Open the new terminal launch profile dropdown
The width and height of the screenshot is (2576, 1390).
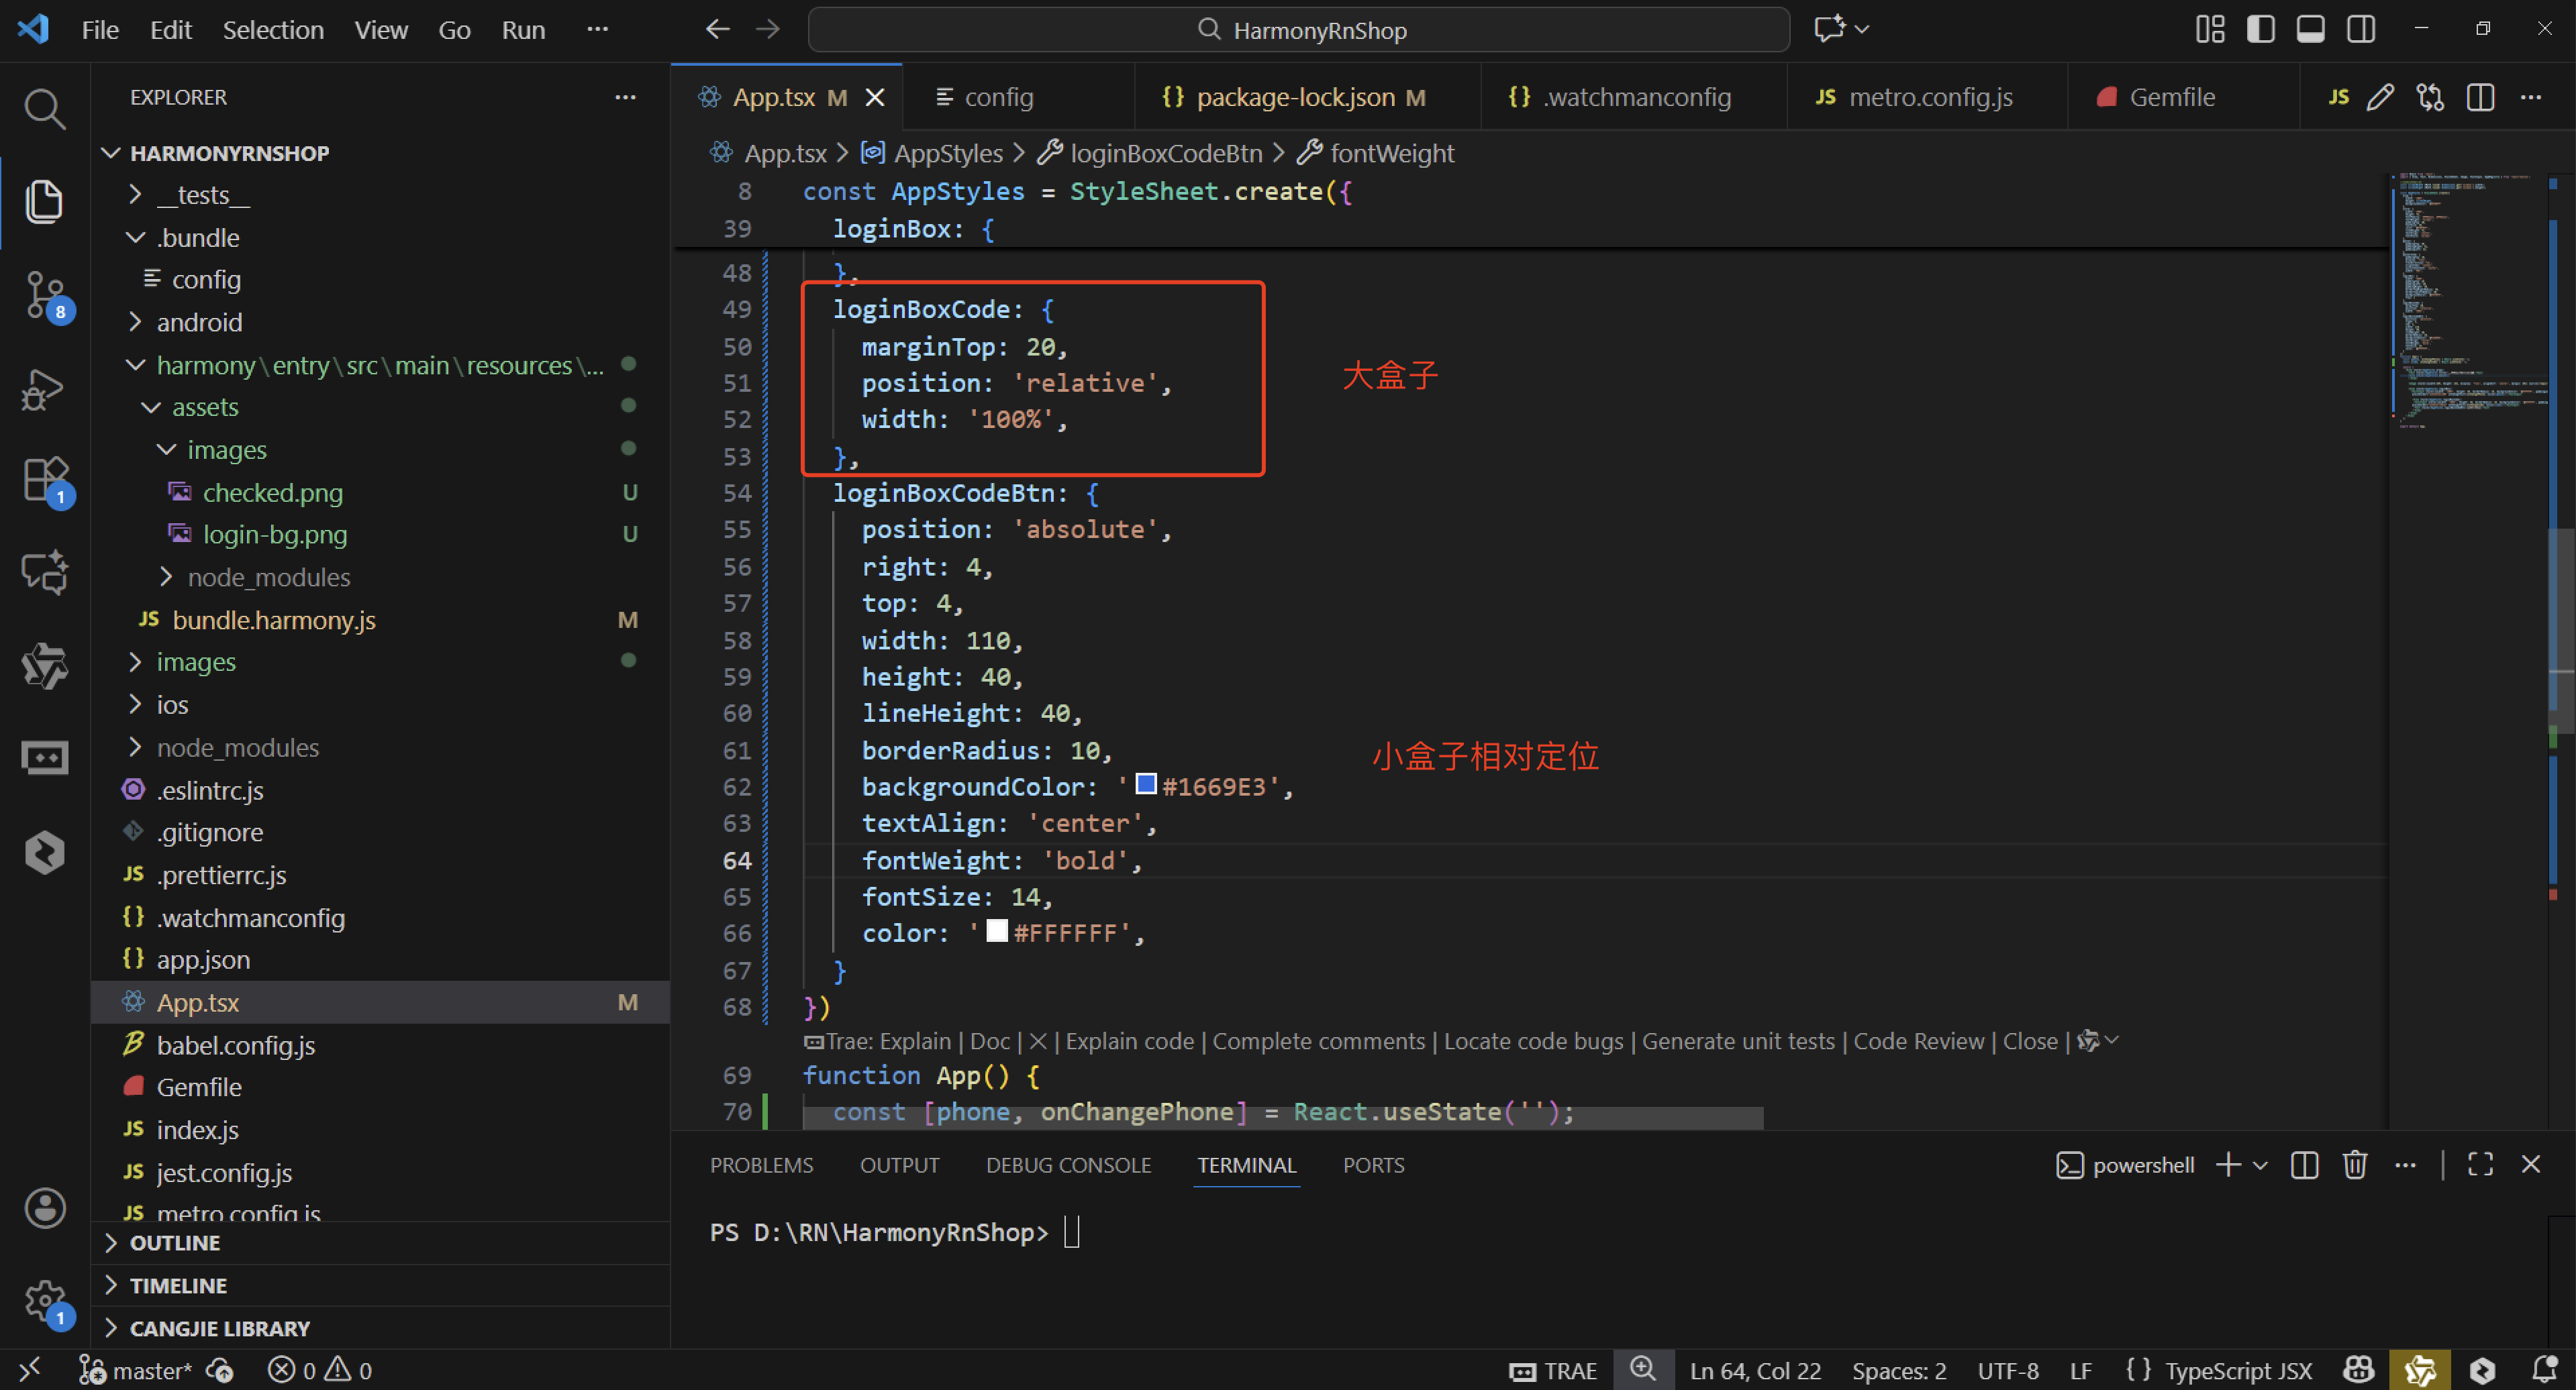(2260, 1165)
